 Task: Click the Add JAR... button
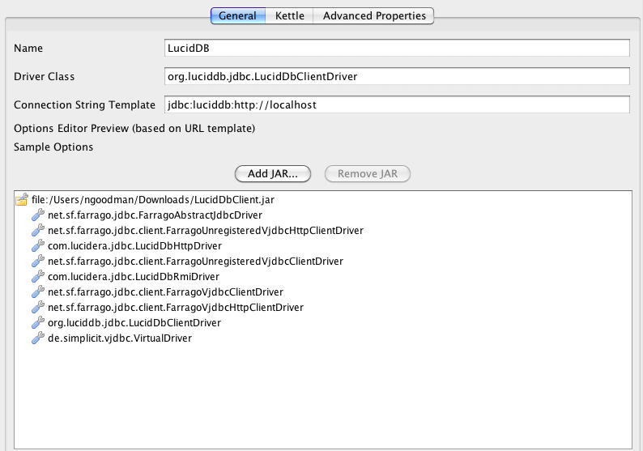pyautogui.click(x=273, y=174)
